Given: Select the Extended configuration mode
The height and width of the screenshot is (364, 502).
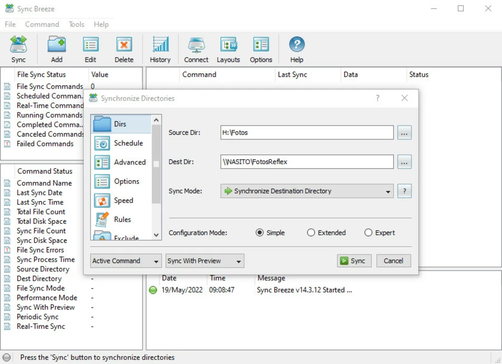Looking at the screenshot, I should 311,233.
